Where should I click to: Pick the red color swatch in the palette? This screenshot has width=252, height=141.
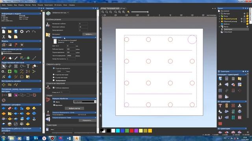(132, 131)
